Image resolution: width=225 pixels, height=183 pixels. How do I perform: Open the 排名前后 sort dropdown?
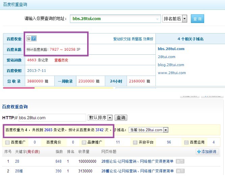175,19
